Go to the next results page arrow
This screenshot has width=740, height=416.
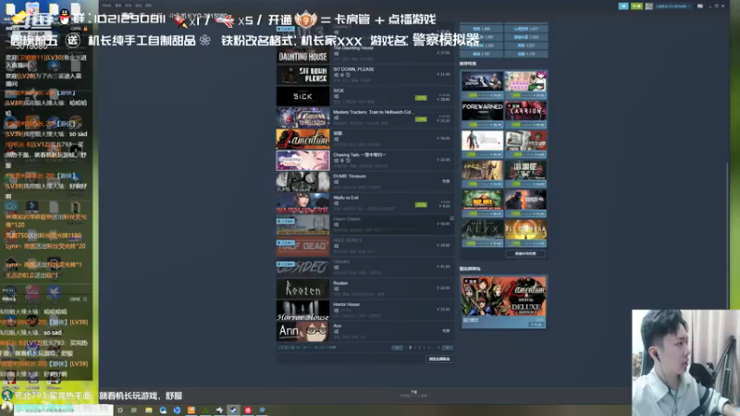tap(448, 348)
